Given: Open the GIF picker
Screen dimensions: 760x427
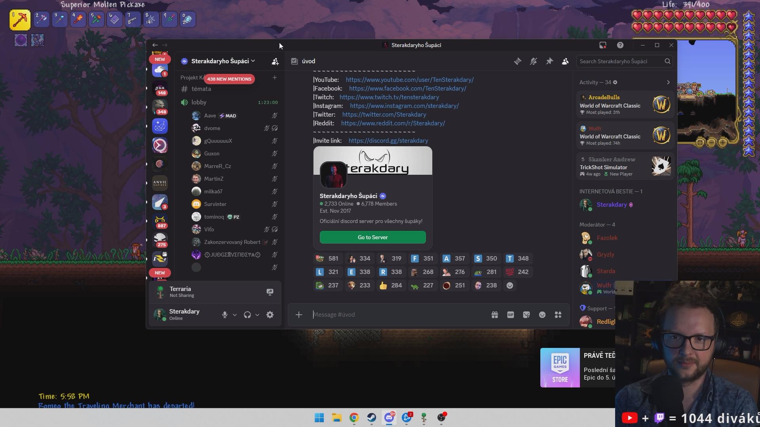Looking at the screenshot, I should coord(510,315).
